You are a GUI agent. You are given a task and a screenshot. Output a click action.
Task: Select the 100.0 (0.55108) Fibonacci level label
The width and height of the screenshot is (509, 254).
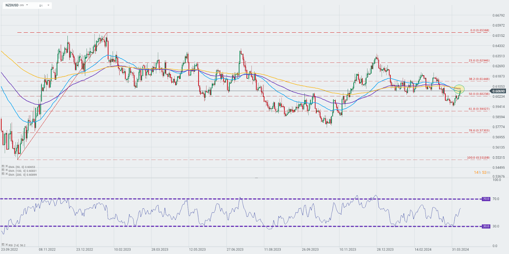478,158
